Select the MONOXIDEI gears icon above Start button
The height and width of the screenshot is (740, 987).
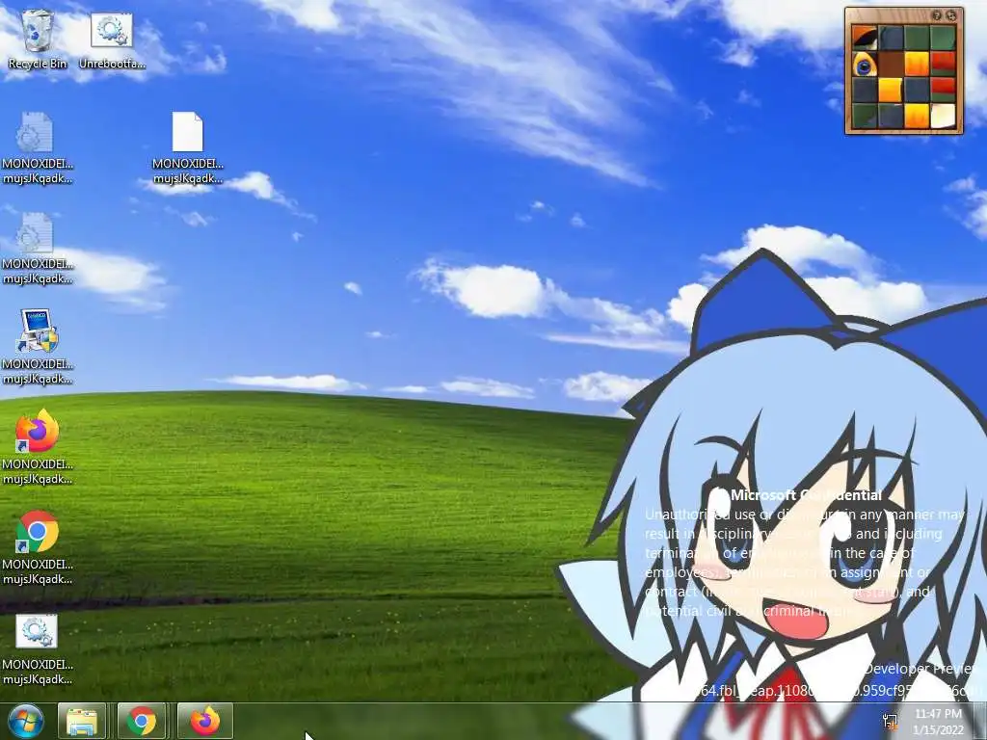(x=37, y=631)
